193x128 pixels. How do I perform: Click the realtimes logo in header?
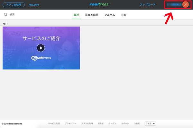(99, 4)
